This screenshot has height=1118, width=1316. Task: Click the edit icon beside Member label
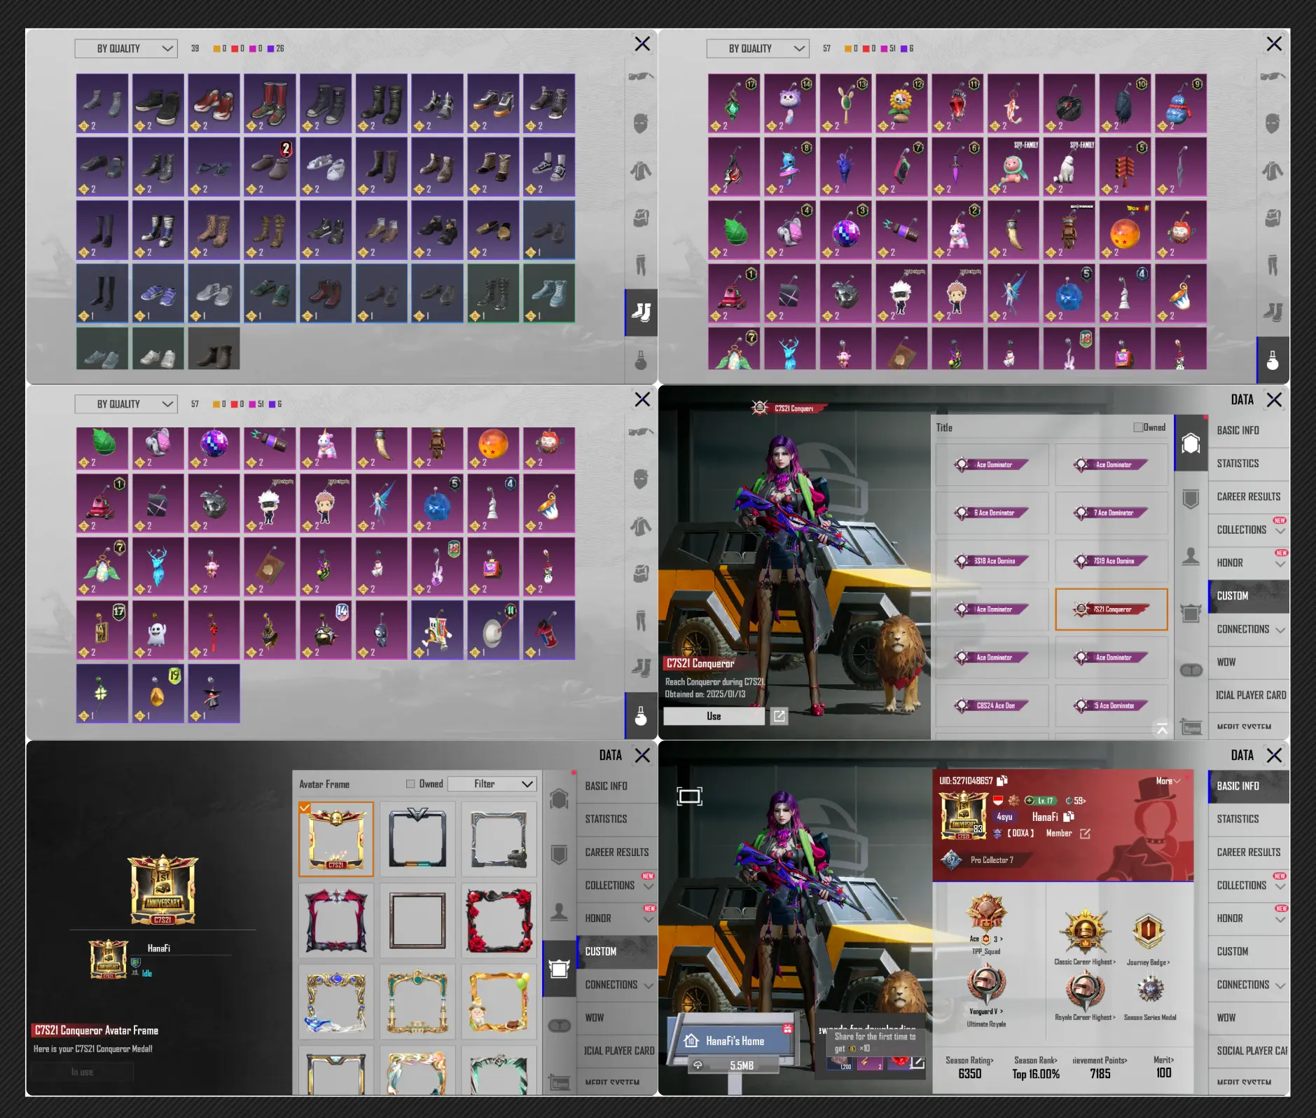click(1085, 834)
